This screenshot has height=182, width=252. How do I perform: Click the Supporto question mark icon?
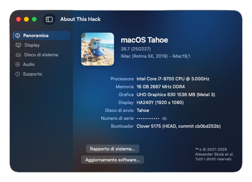pyautogui.click(x=17, y=74)
